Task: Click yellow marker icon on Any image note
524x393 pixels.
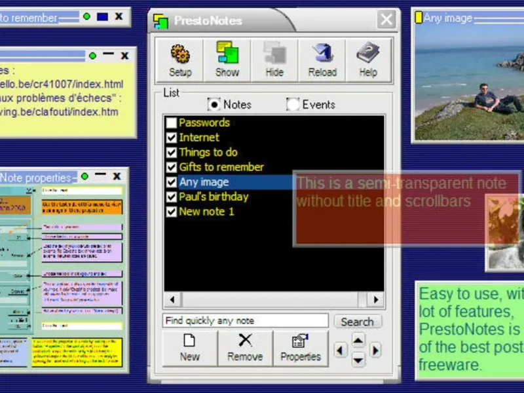Action: coord(419,18)
